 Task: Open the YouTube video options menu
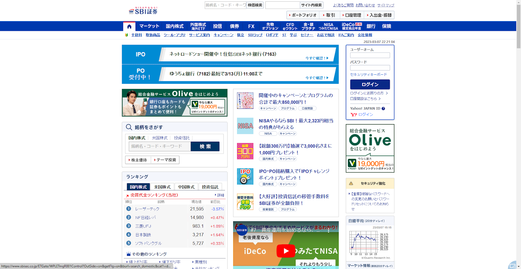tap(329, 230)
